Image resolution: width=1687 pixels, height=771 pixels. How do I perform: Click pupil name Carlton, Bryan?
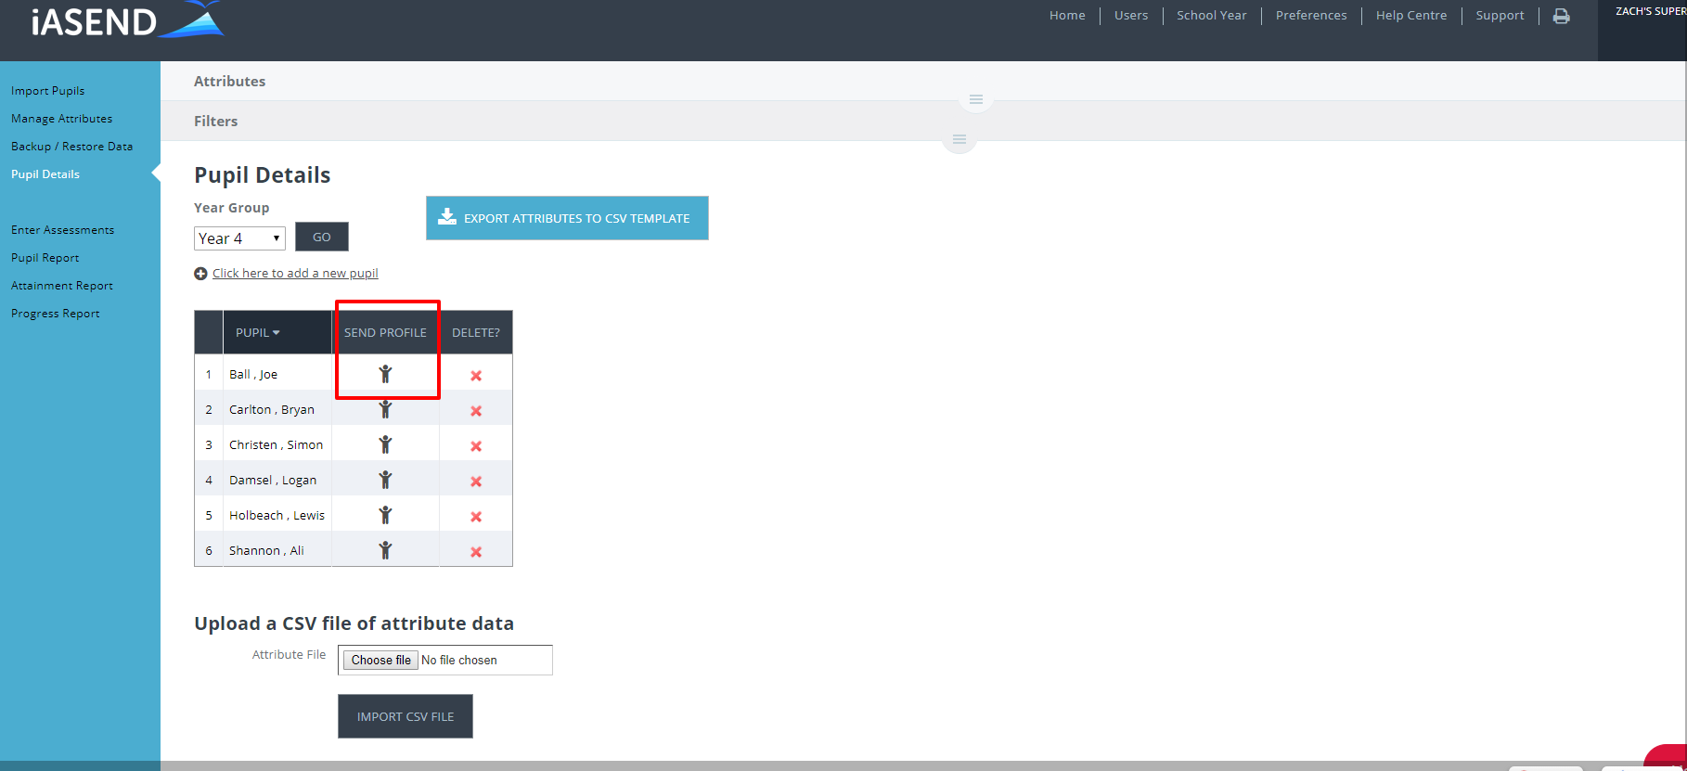pyautogui.click(x=272, y=409)
